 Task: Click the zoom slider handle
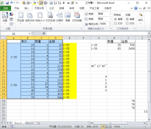134,126
